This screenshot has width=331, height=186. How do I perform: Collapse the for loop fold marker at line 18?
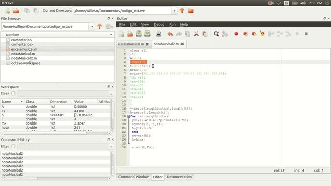(x=128, y=116)
